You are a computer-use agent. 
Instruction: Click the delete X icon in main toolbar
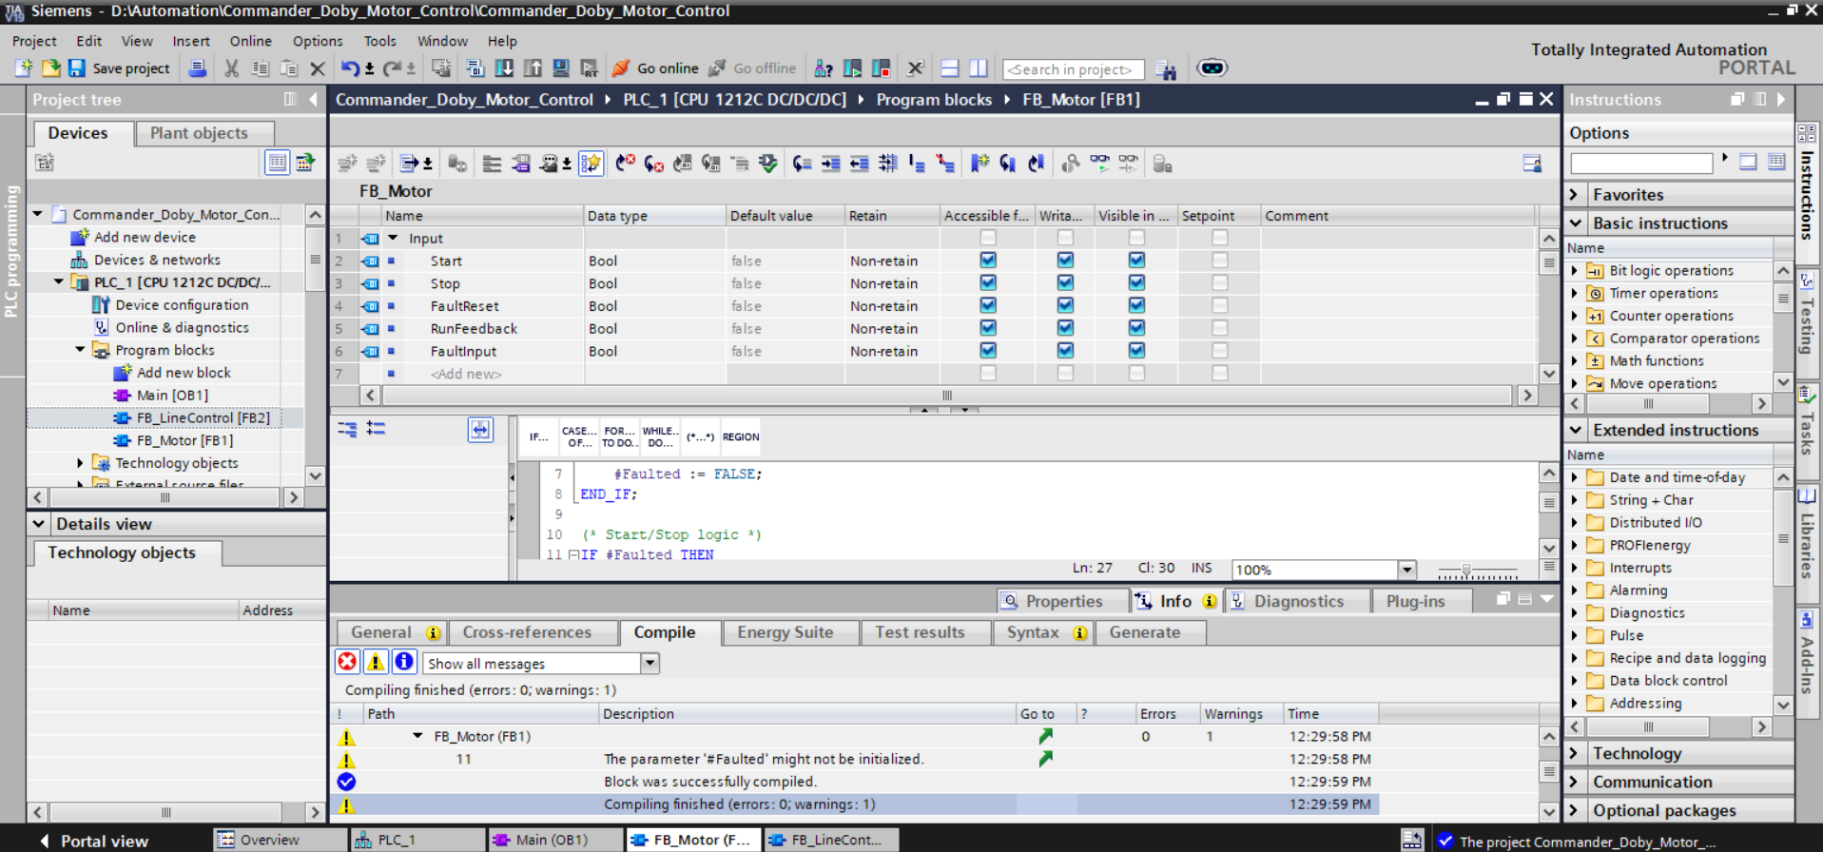[x=318, y=68]
